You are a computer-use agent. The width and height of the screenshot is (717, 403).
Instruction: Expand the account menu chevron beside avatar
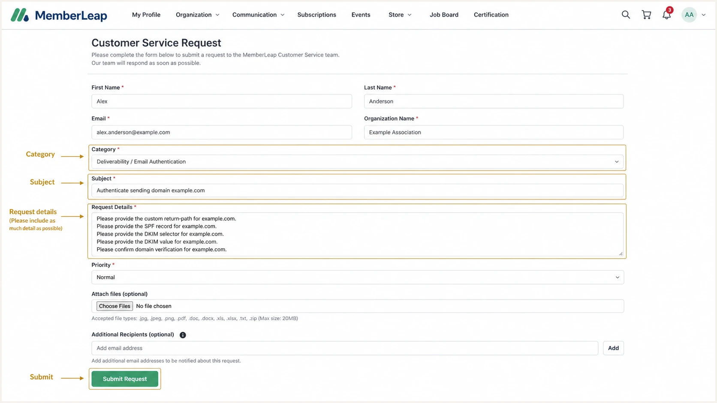(x=704, y=15)
